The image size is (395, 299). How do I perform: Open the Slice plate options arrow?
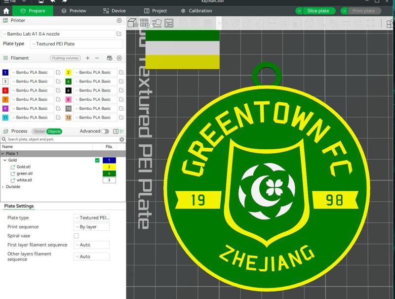(x=299, y=11)
